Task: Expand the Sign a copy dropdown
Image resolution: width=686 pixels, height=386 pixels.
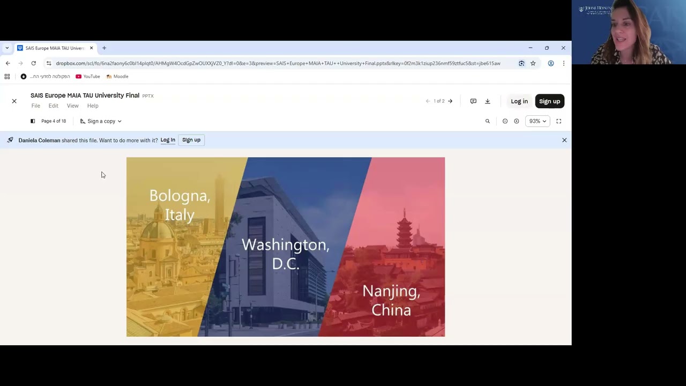Action: (x=101, y=121)
